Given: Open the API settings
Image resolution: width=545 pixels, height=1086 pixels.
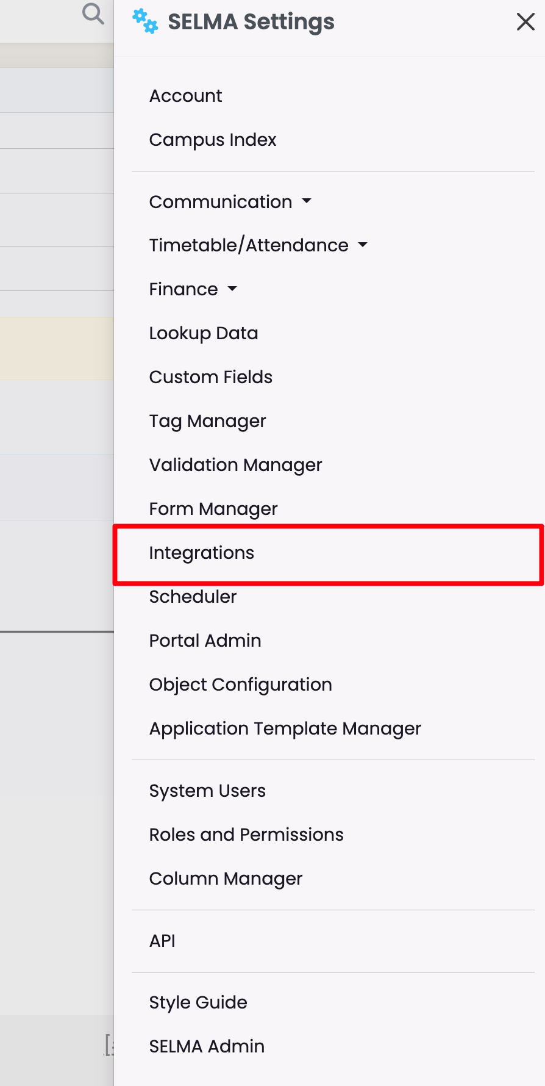Looking at the screenshot, I should tap(162, 941).
